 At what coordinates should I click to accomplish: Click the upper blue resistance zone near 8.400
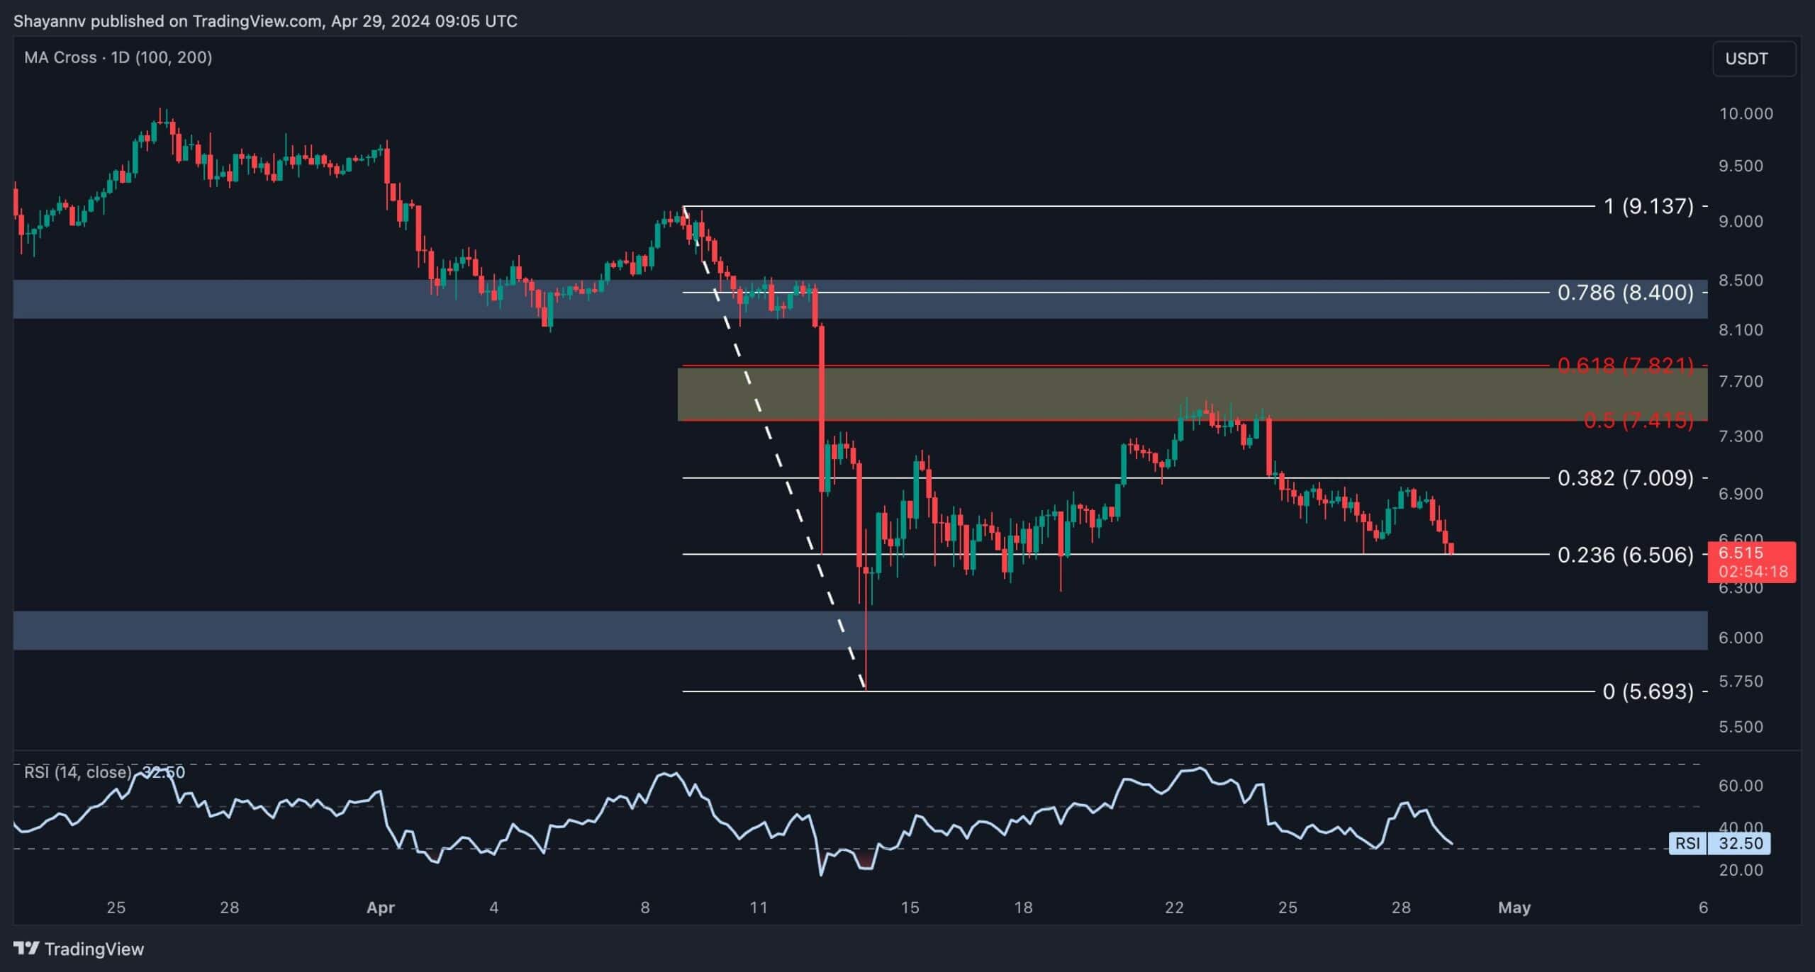point(860,299)
